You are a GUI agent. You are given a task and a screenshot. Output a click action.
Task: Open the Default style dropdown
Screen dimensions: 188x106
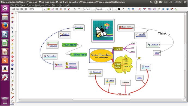tap(94, 9)
